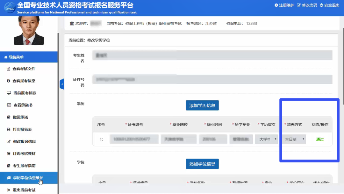This screenshot has width=344, height=194.
Task: Click the 毕业时间 input field
Action: (x=212, y=139)
